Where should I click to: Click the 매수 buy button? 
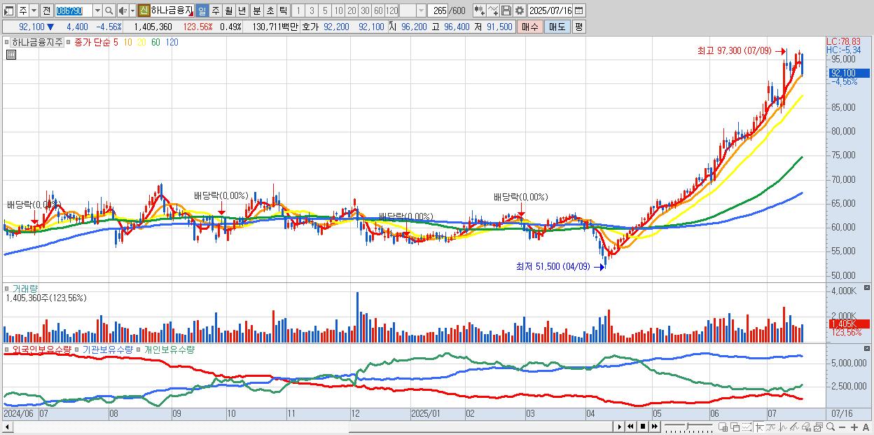(x=530, y=27)
